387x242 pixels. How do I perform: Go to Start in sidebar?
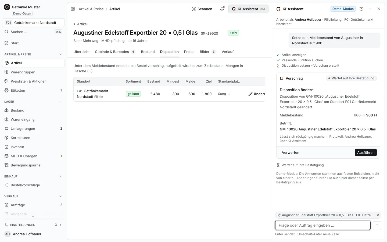[x=33, y=43]
